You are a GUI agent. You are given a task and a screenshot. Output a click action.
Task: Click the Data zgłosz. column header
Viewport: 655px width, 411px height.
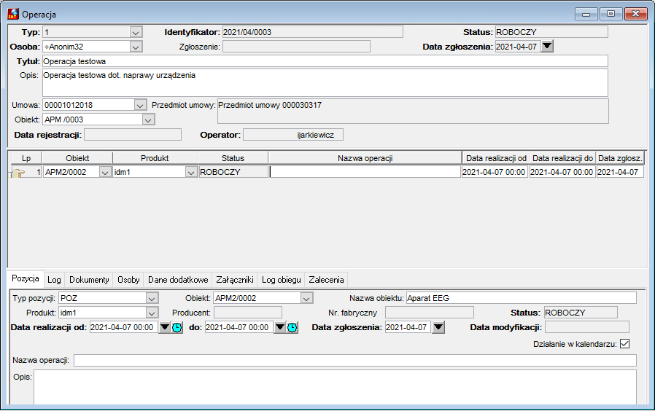[x=620, y=158]
